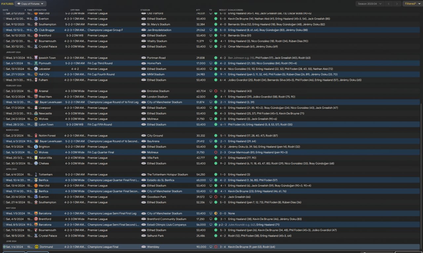423x253 pixels.
Task: Tick the selection circle for the Nottm Forest fixture
Action: [x=4, y=135]
